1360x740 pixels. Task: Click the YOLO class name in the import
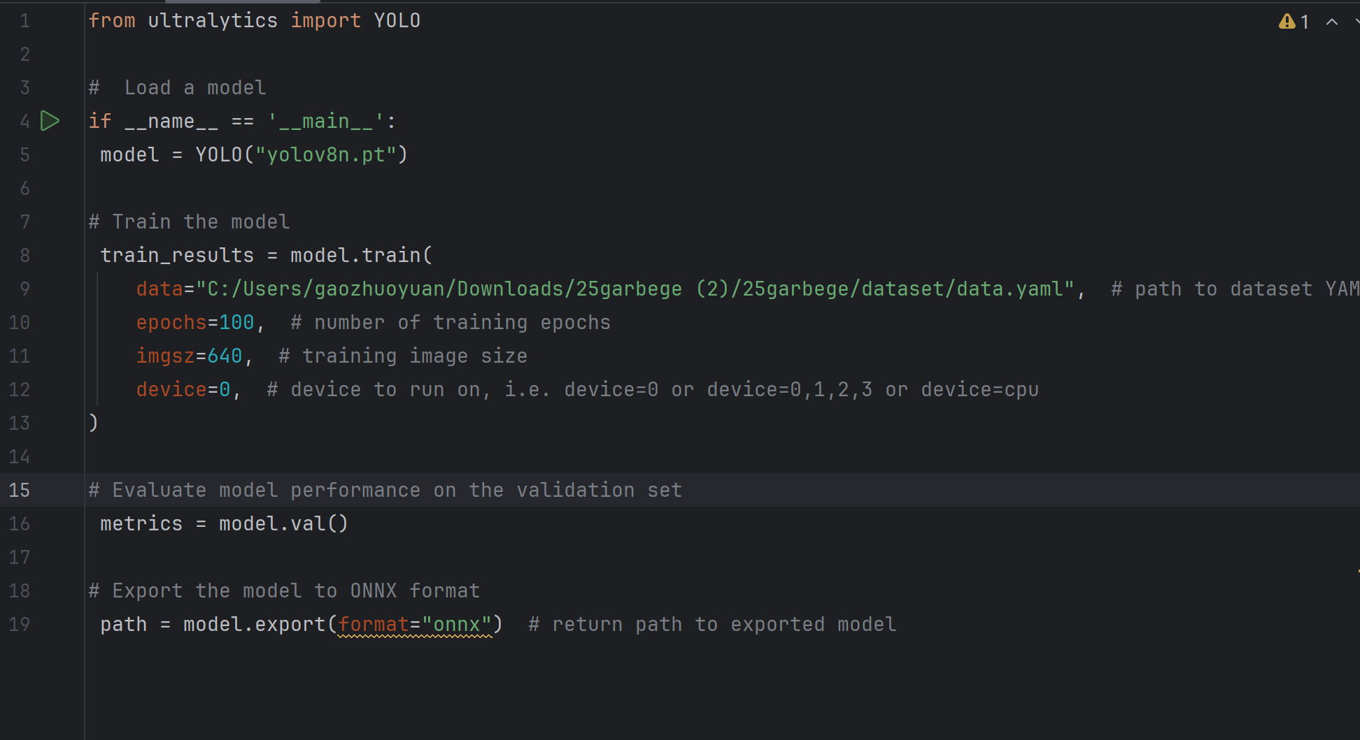397,20
